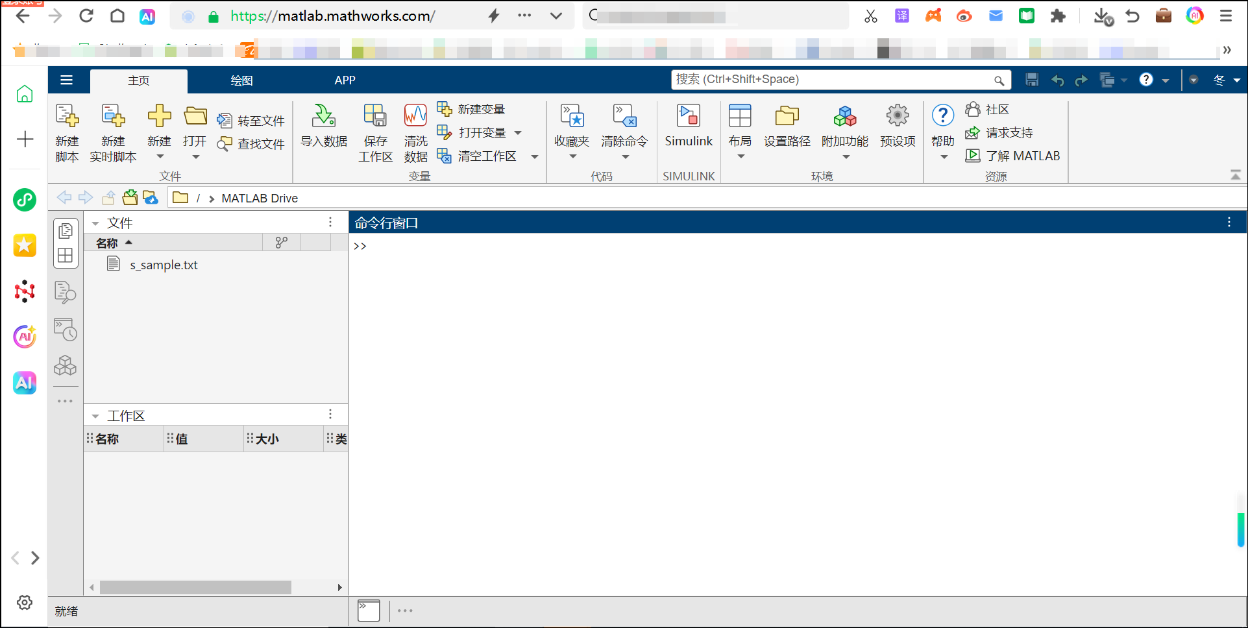This screenshot has width=1248, height=628.
Task: Open the Command Window options menu
Action: 1229,223
